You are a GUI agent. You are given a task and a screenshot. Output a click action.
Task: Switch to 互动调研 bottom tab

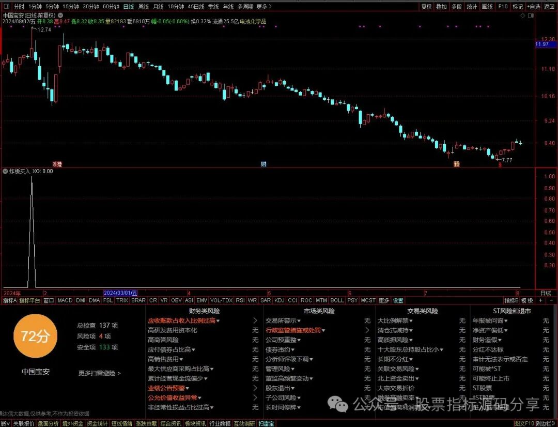coord(244,423)
